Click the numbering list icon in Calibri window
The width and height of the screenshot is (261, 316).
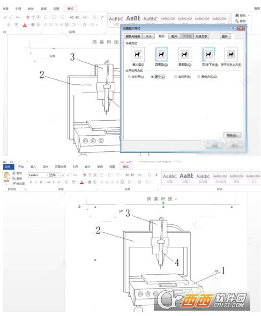pyautogui.click(x=110, y=175)
